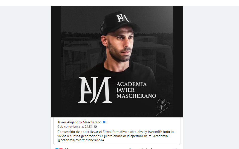239x149 pixels.
Task: Click the white header bar above the post
Action: (x=119, y=3)
